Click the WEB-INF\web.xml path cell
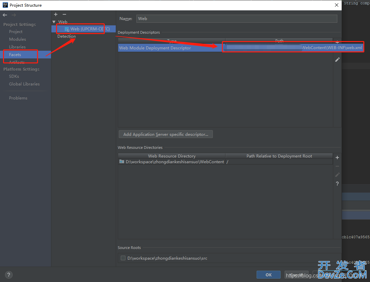 (x=293, y=48)
